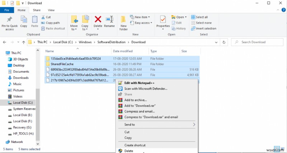Open the New item dropdown

tap(140, 17)
